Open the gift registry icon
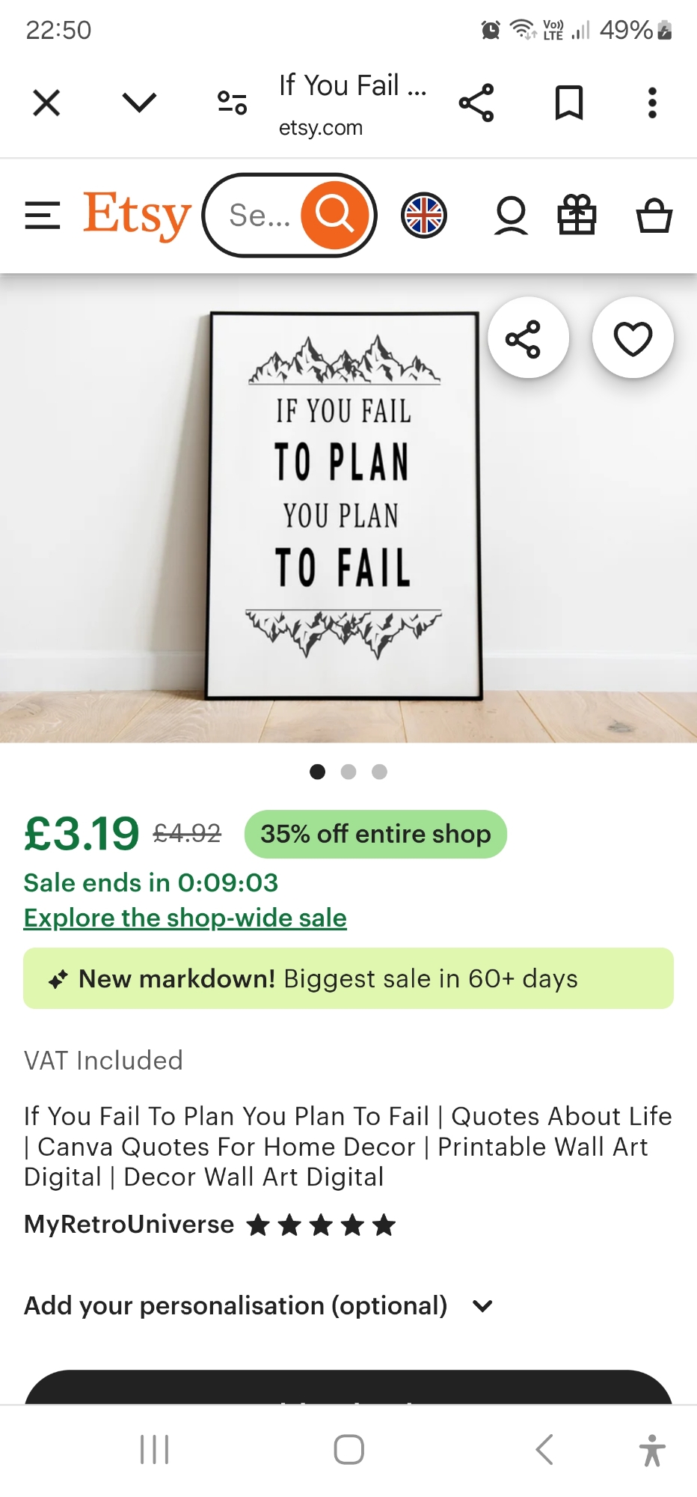697x1497 pixels. tap(577, 216)
